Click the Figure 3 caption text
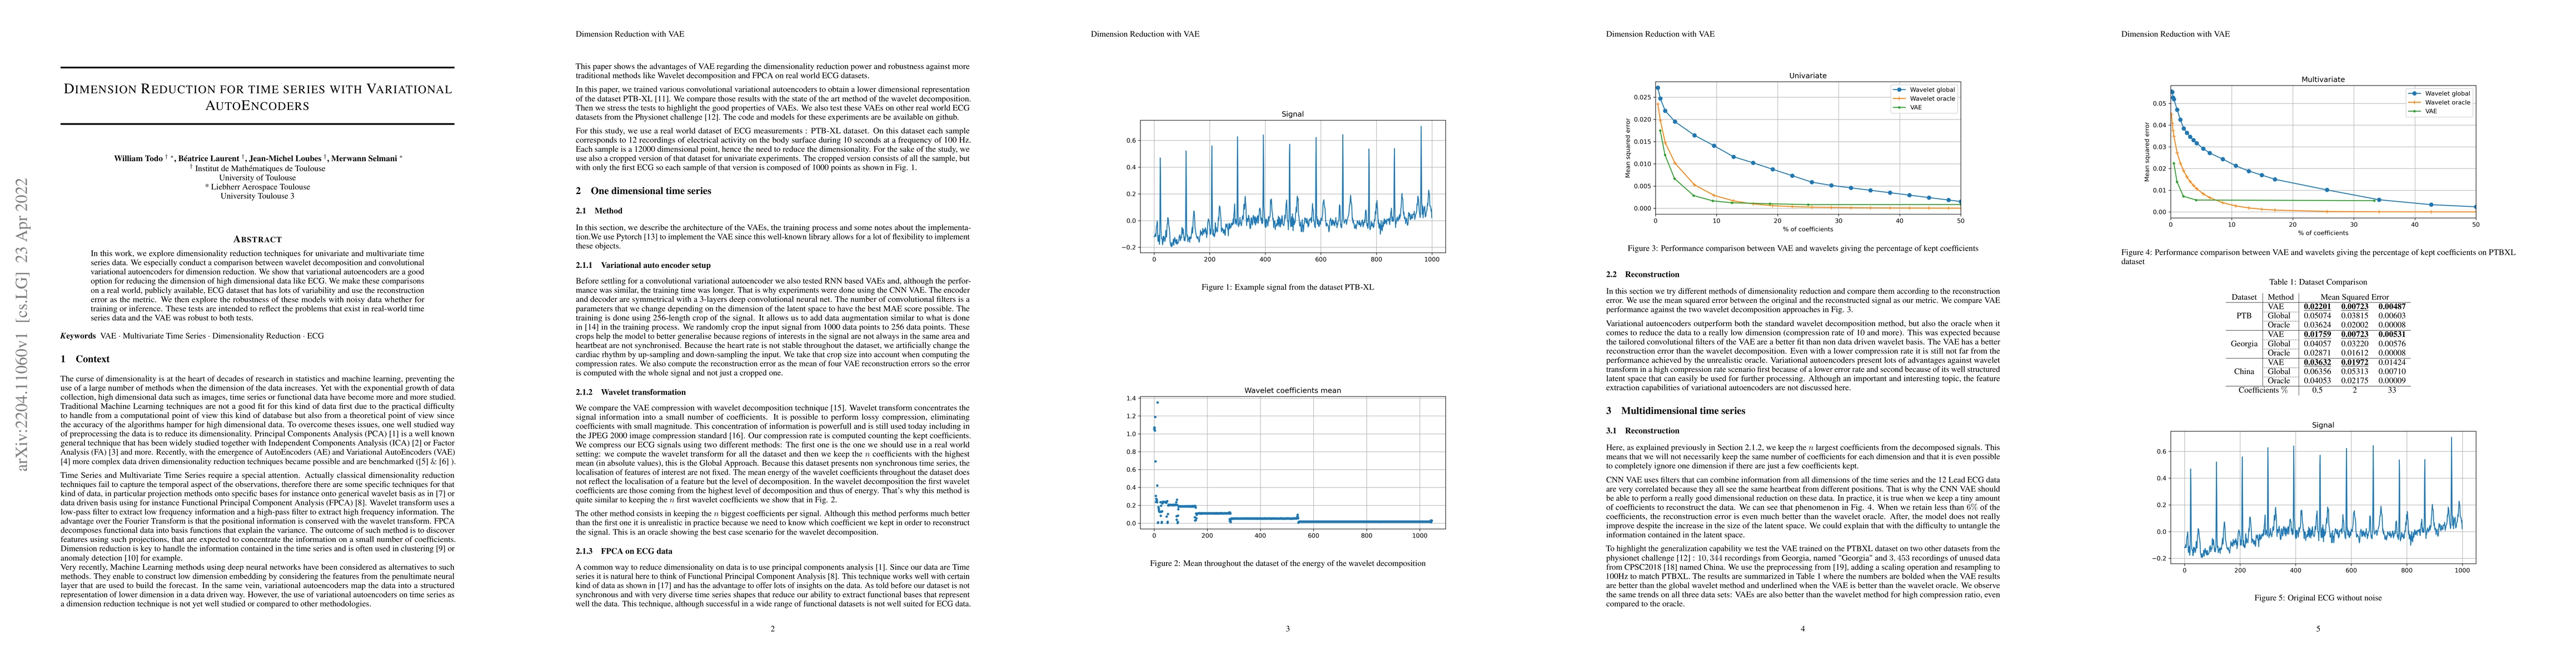The image size is (2576, 667). point(1802,248)
